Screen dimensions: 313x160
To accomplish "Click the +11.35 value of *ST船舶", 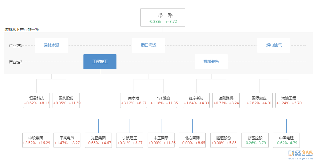I will point(172,103).
